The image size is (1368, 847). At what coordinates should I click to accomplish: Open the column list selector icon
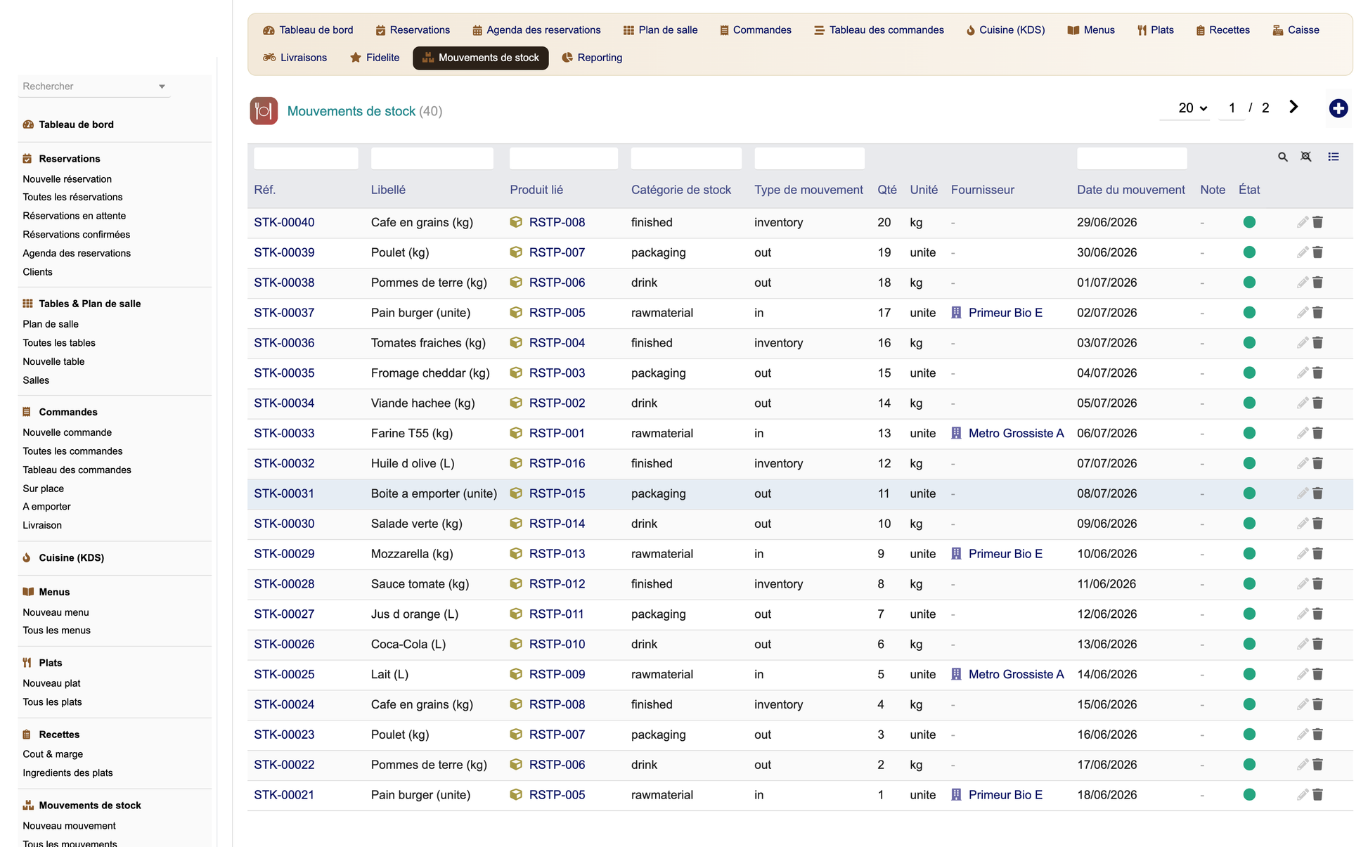[x=1334, y=157]
